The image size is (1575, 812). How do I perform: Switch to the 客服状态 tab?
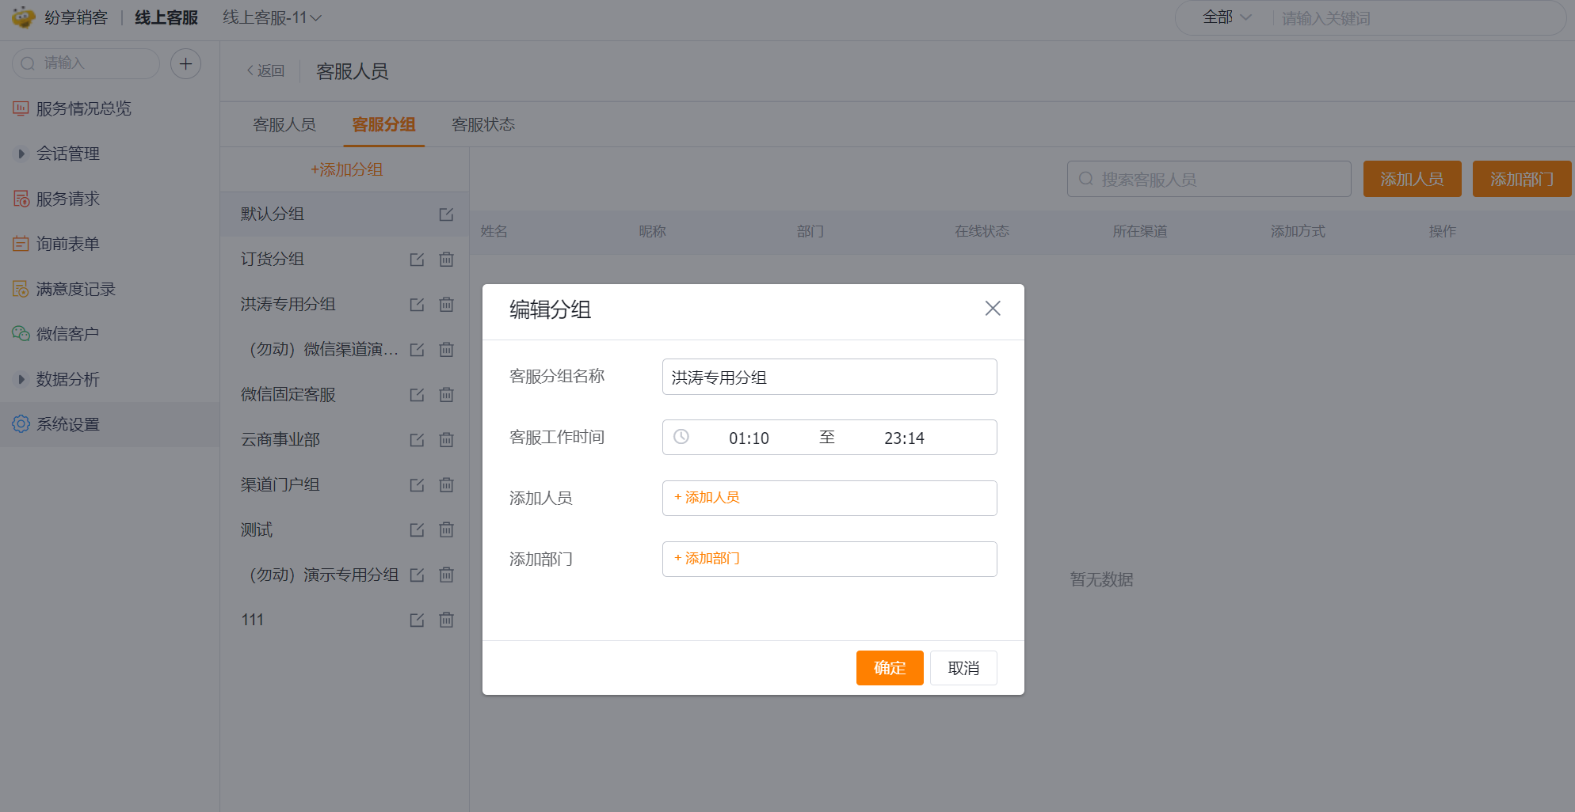[x=482, y=125]
